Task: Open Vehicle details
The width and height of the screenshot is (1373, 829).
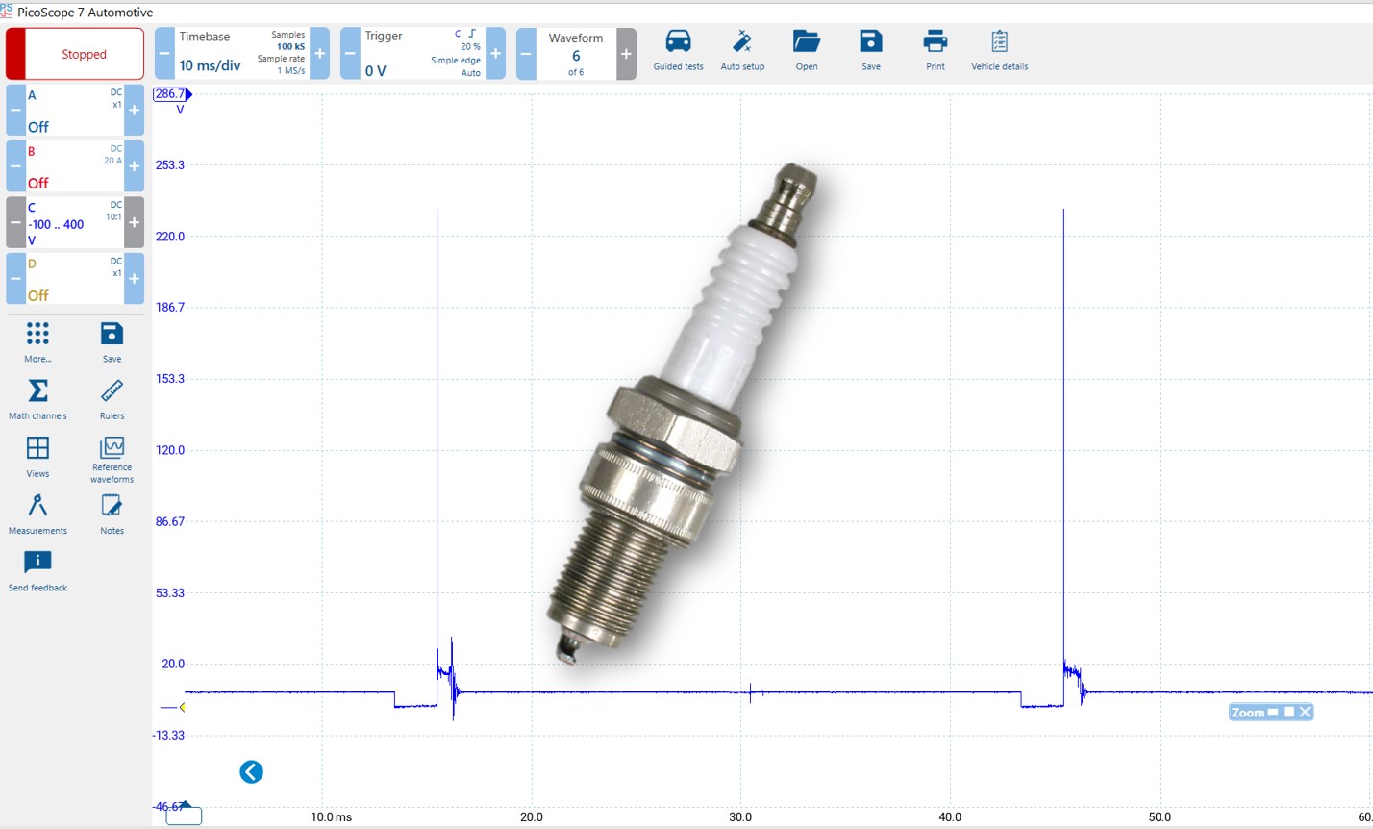Action: tap(999, 51)
